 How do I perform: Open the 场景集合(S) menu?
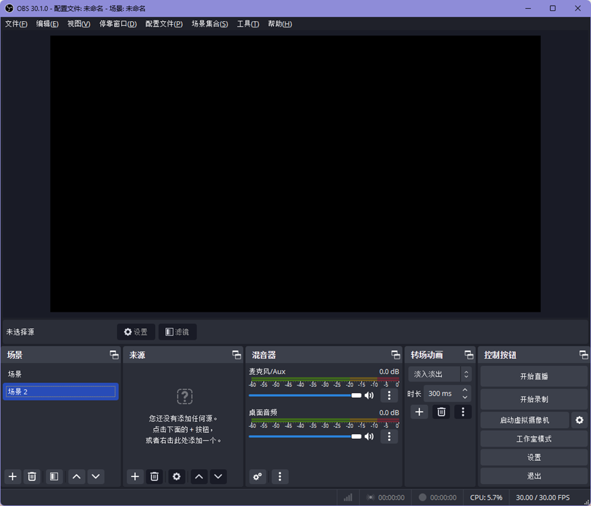(x=210, y=24)
